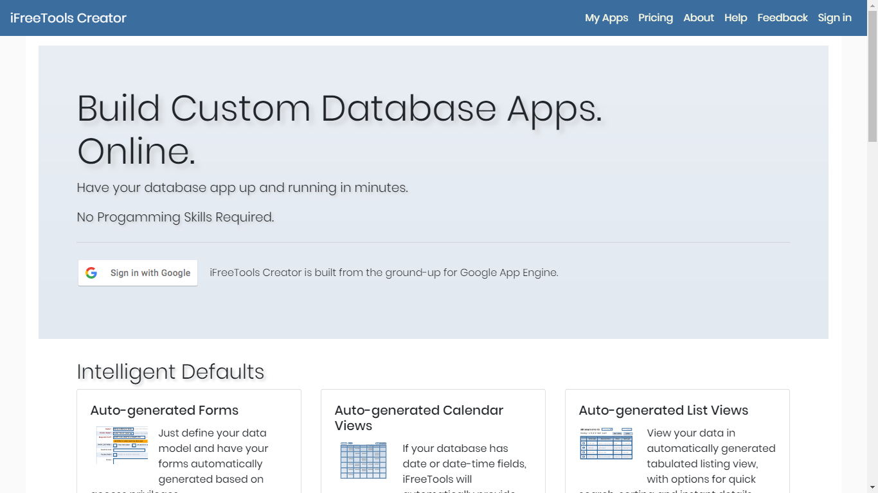
Task: Open the About page
Action: click(699, 17)
